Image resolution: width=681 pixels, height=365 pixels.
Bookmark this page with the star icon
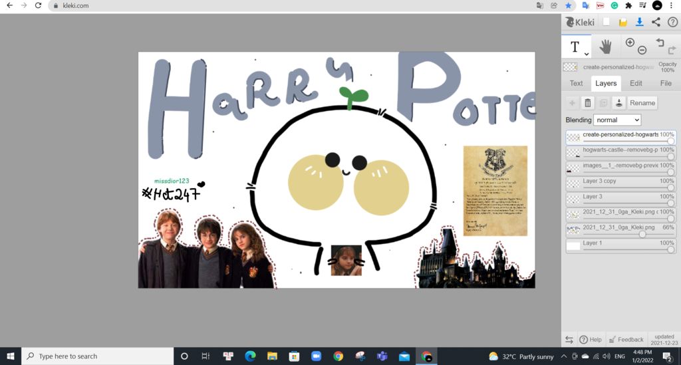point(568,5)
